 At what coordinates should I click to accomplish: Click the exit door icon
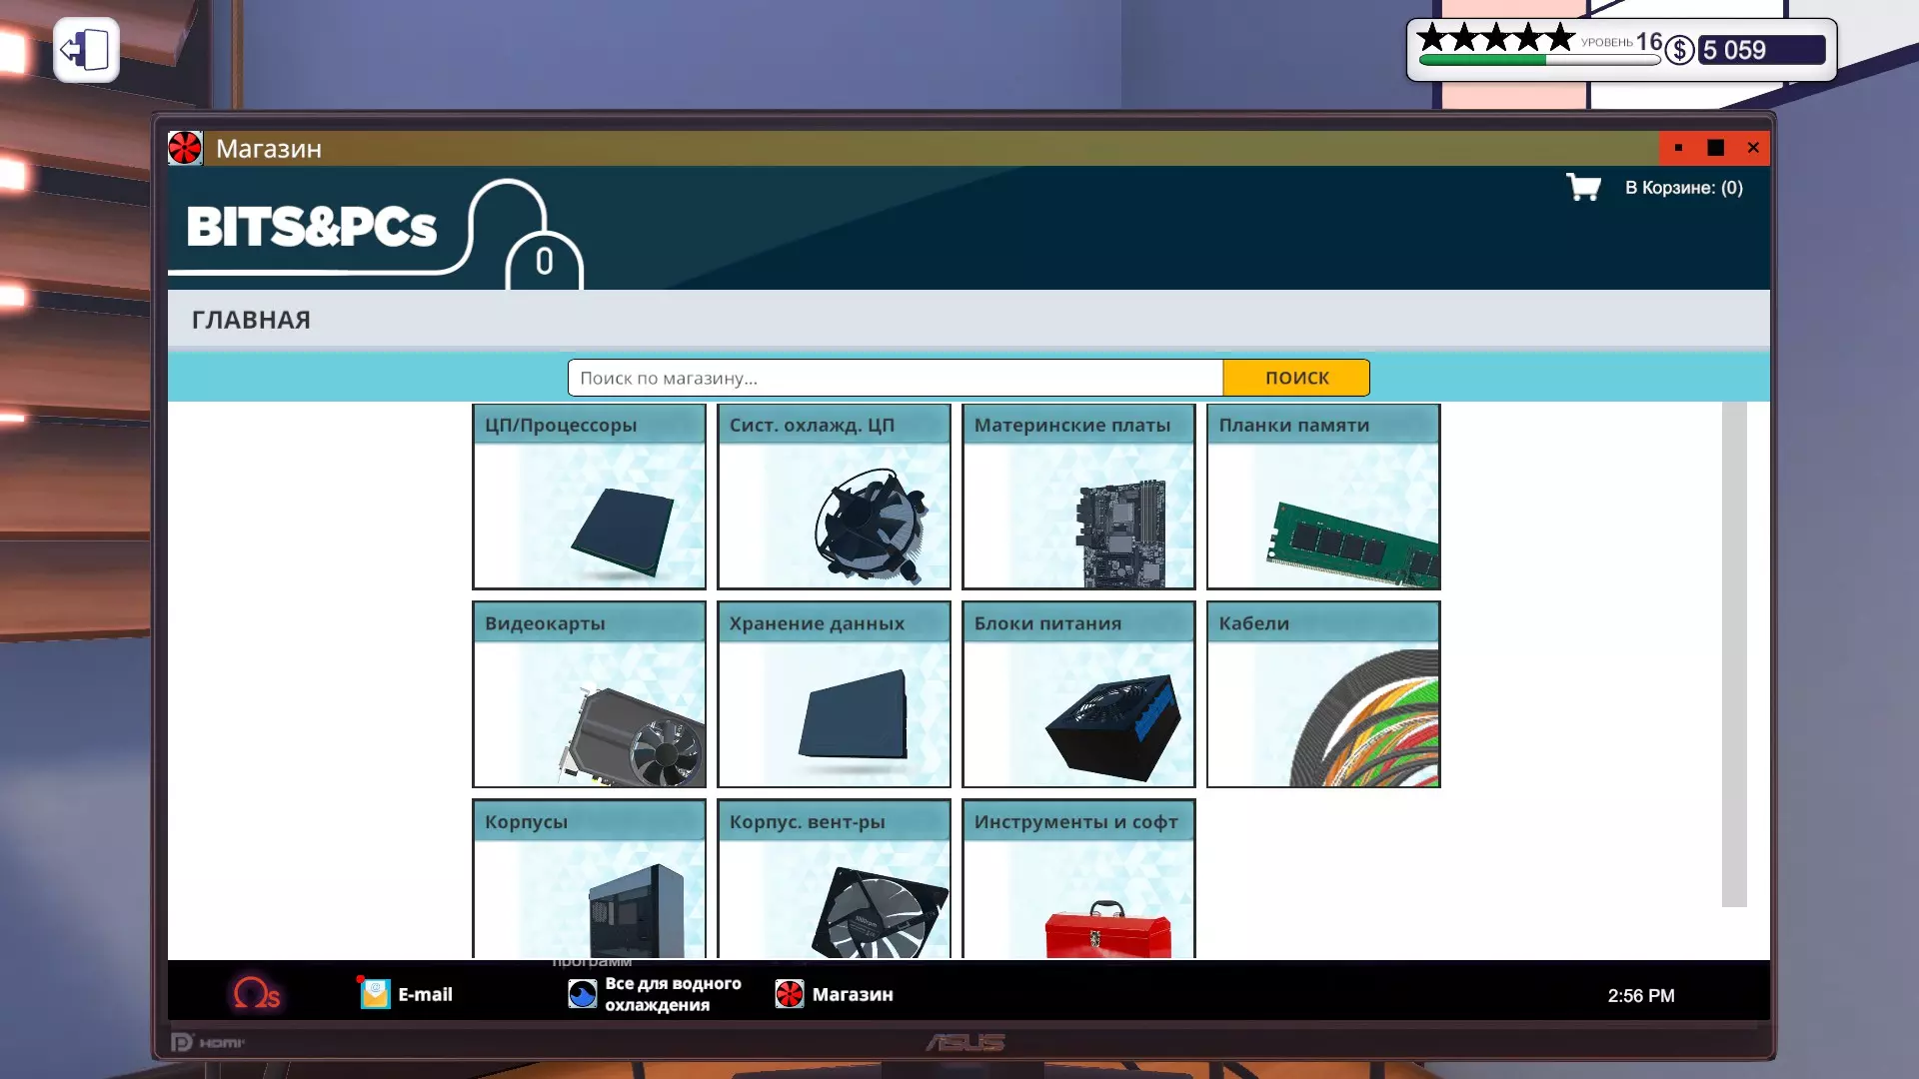86,50
